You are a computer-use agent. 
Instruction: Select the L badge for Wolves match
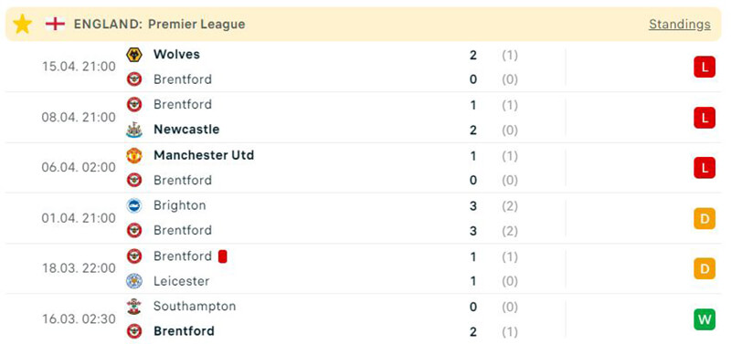pos(704,67)
